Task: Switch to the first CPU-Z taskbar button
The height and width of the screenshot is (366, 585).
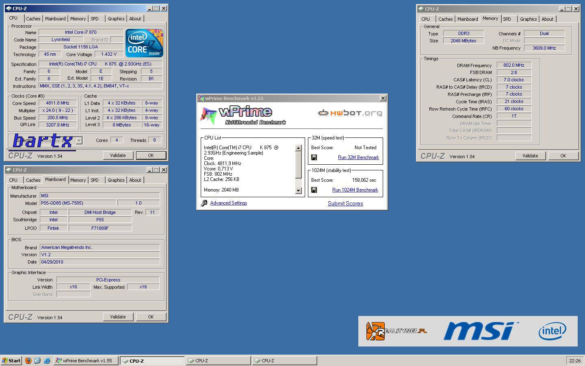Action: [152, 361]
